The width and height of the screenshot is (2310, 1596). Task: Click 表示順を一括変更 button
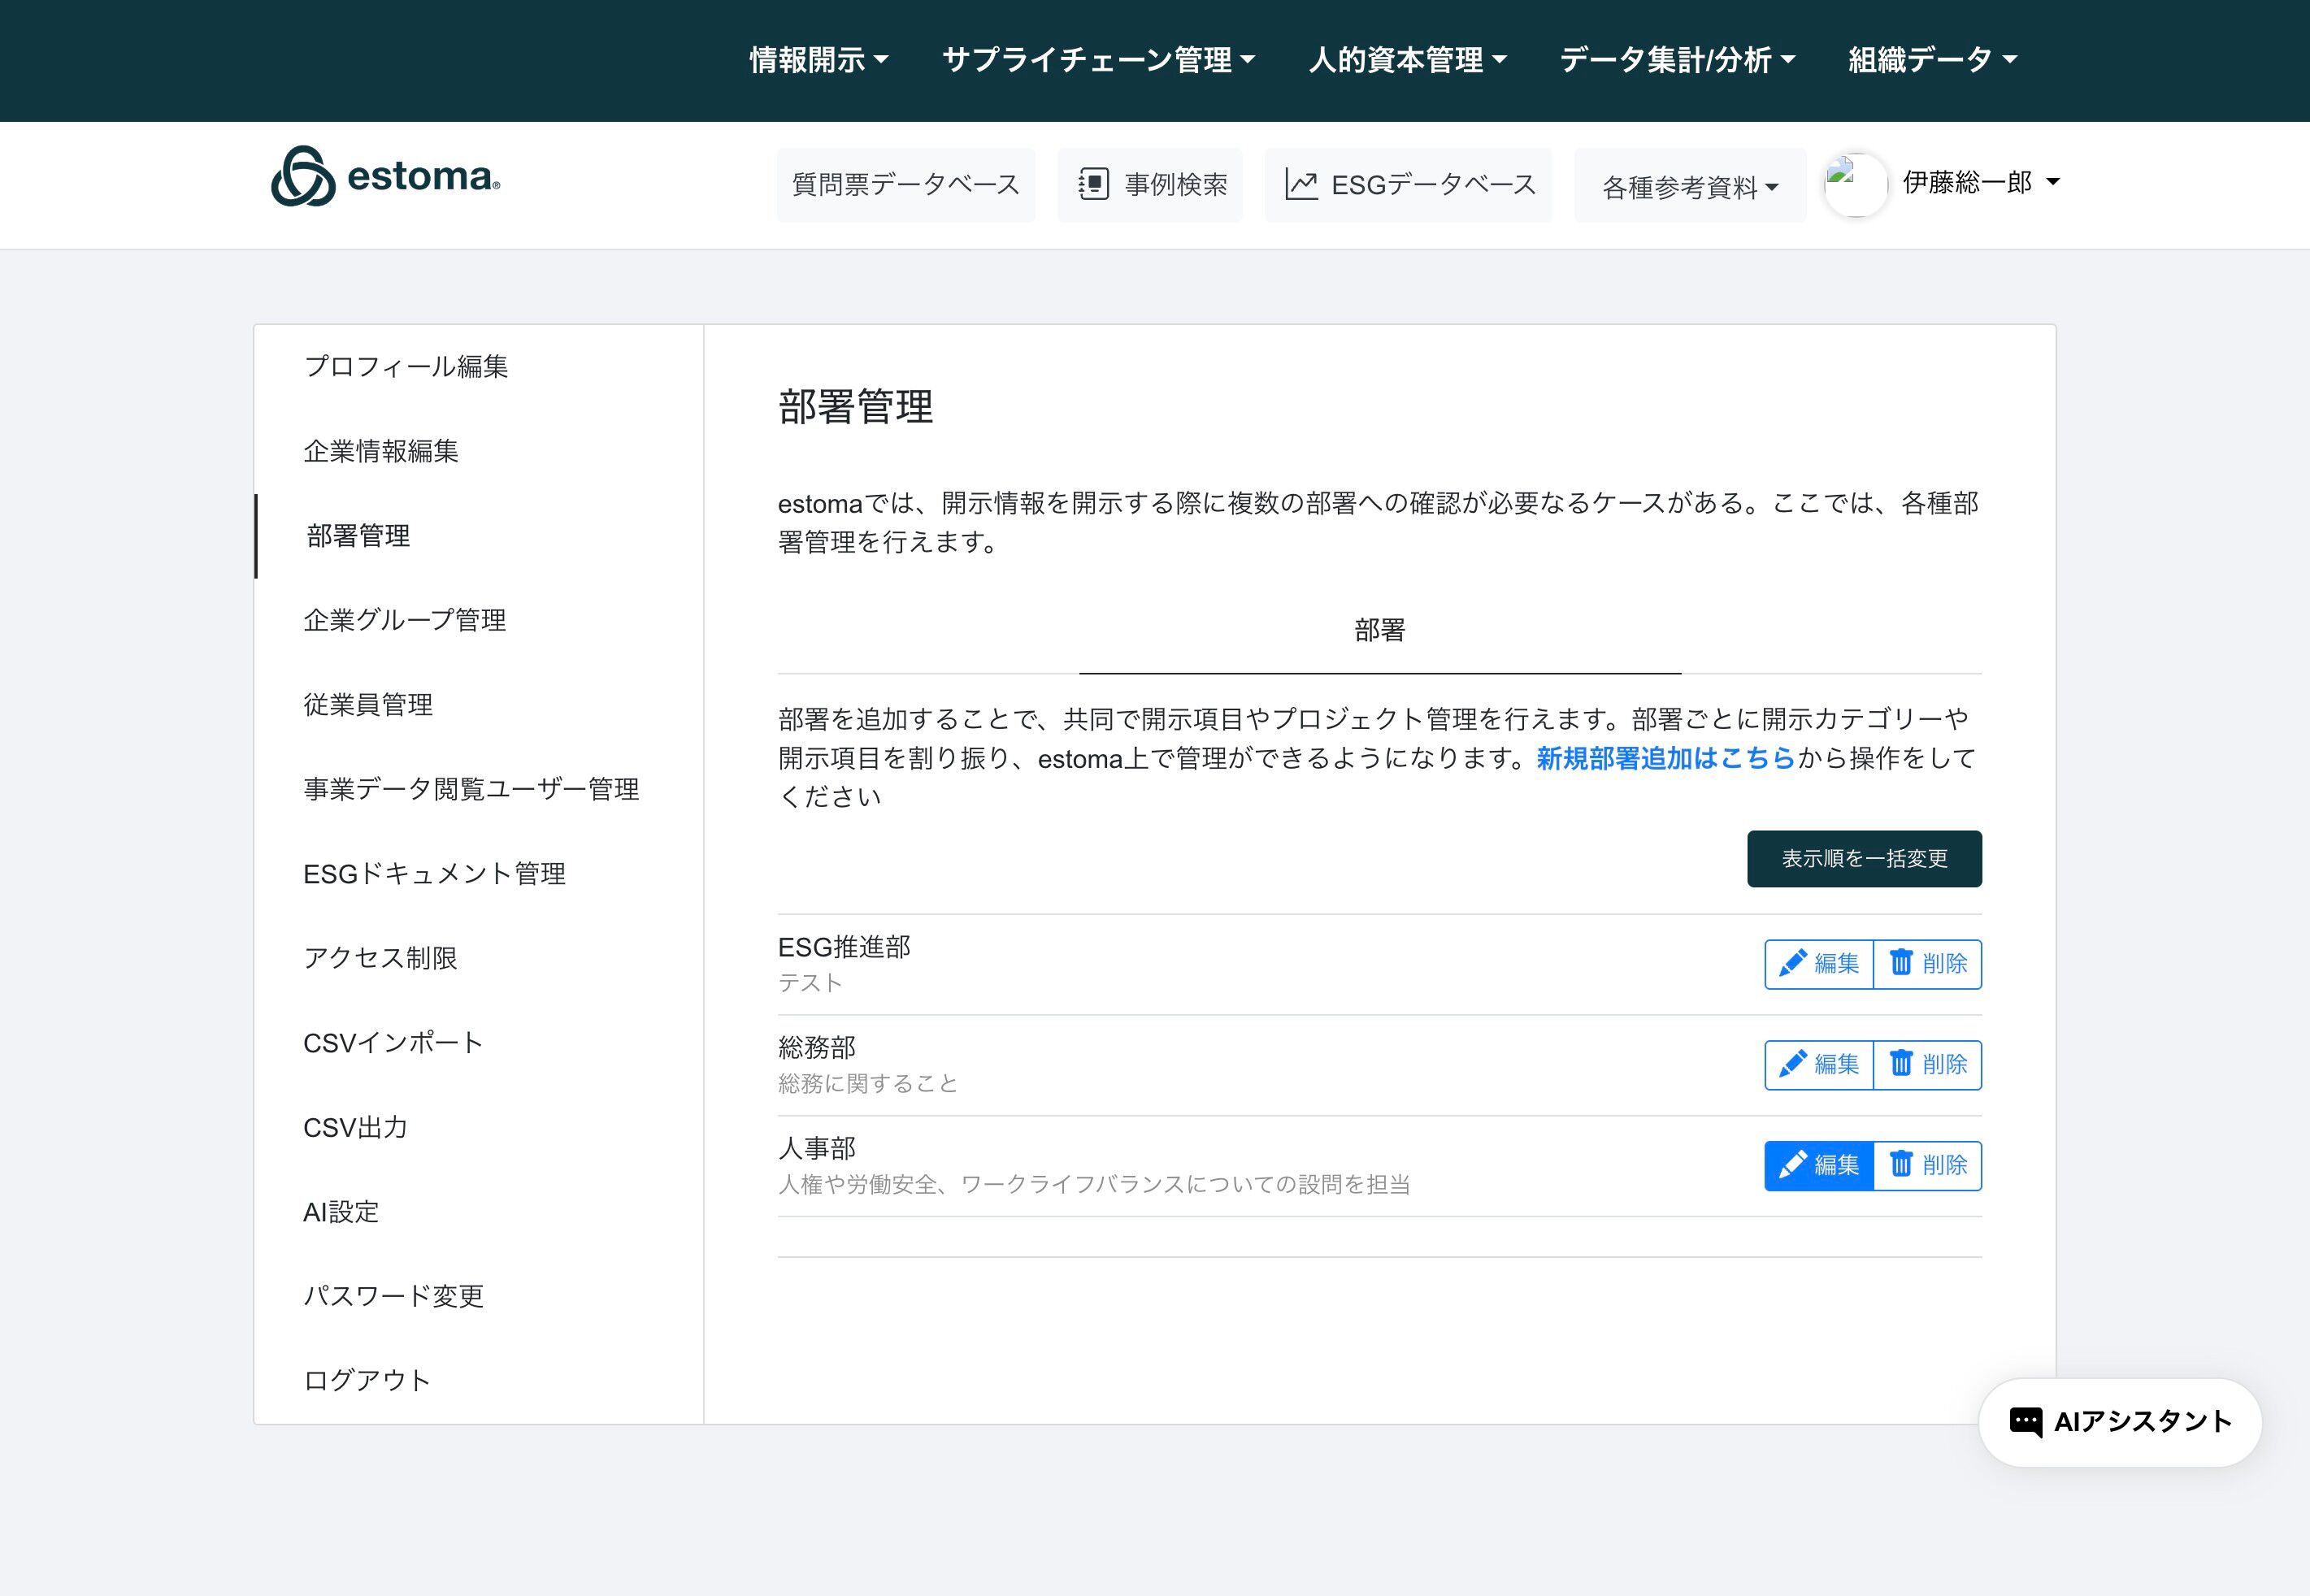tap(1863, 859)
